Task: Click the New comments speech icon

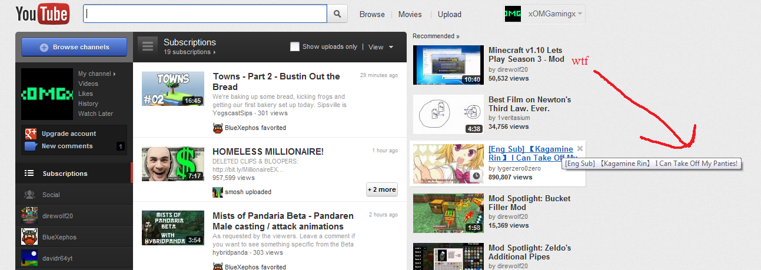Action: (31, 146)
